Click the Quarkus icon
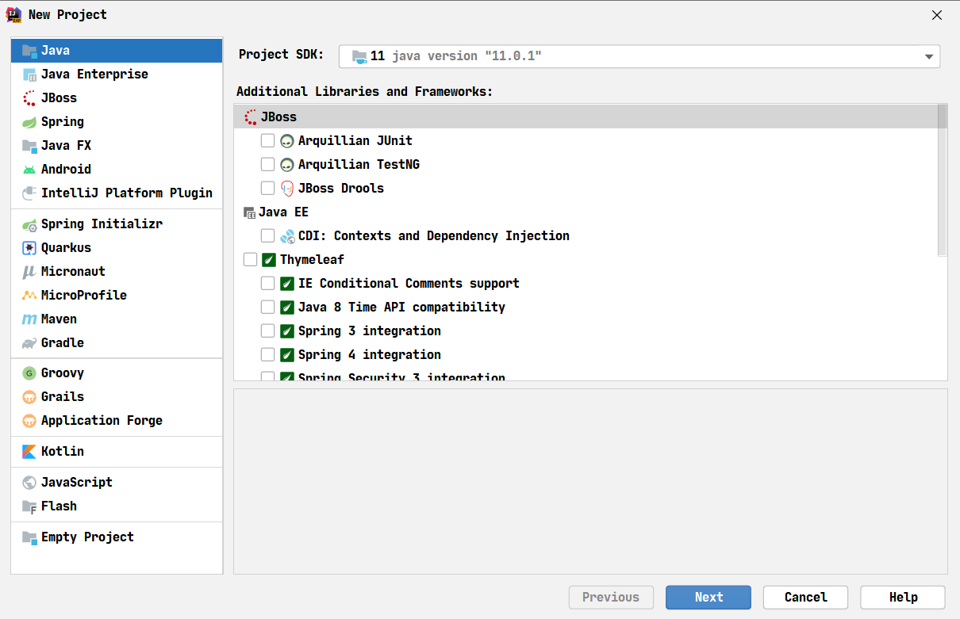Viewport: 960px width, 619px height. point(29,248)
